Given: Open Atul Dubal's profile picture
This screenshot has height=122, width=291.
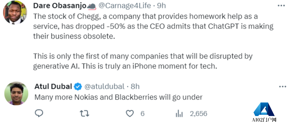Looking at the screenshot, I should [x=16, y=93].
